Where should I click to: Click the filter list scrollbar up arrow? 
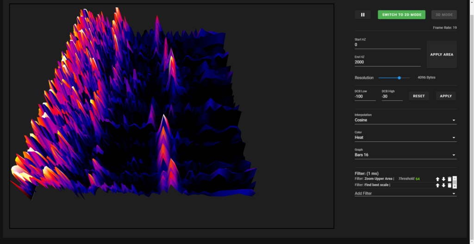pyautogui.click(x=455, y=178)
